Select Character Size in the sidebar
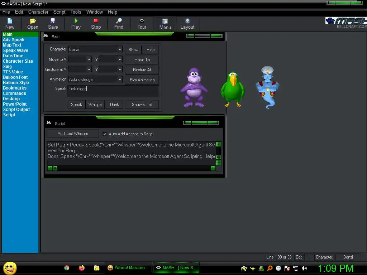This screenshot has width=367, height=275. click(x=18, y=61)
